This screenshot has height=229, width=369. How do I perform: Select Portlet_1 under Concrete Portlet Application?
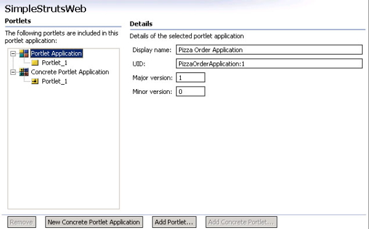tap(55, 81)
